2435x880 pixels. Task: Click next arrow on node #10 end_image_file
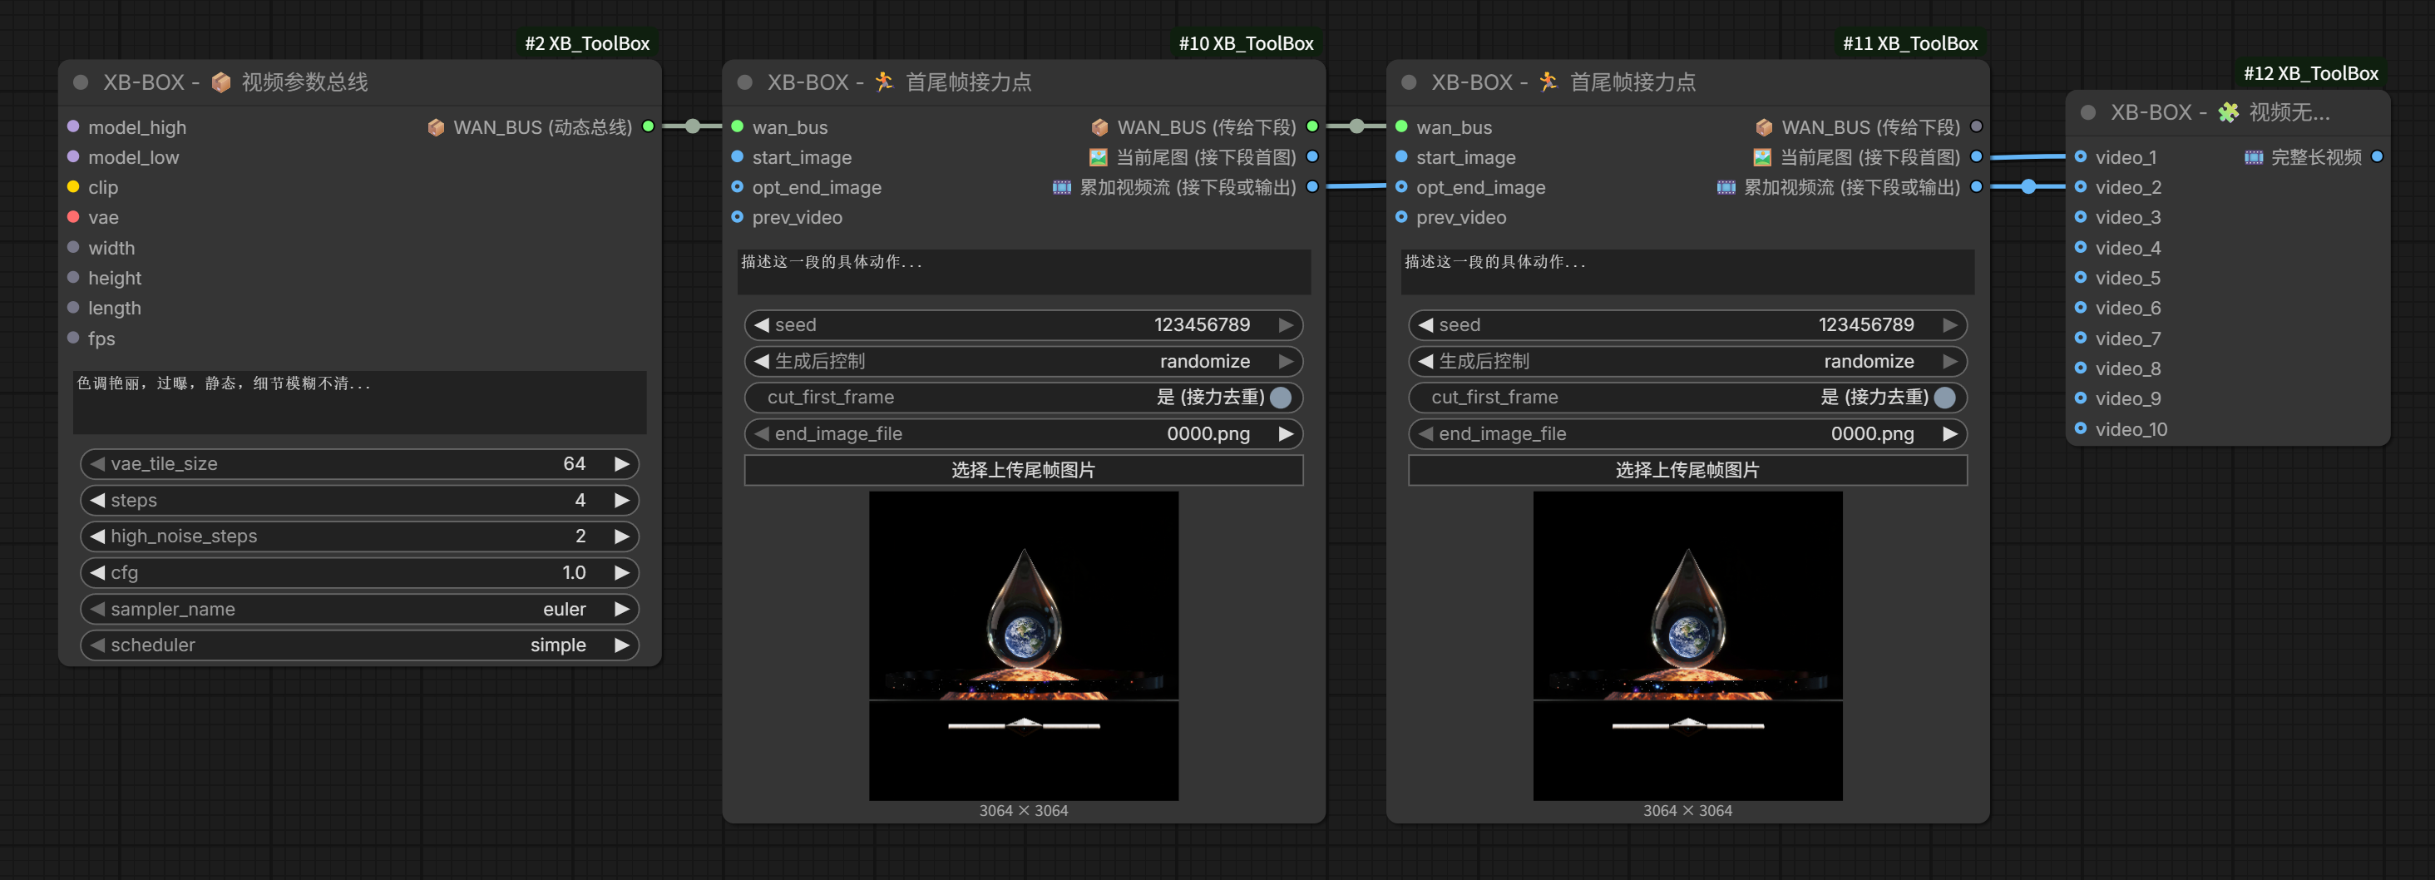(x=1286, y=434)
